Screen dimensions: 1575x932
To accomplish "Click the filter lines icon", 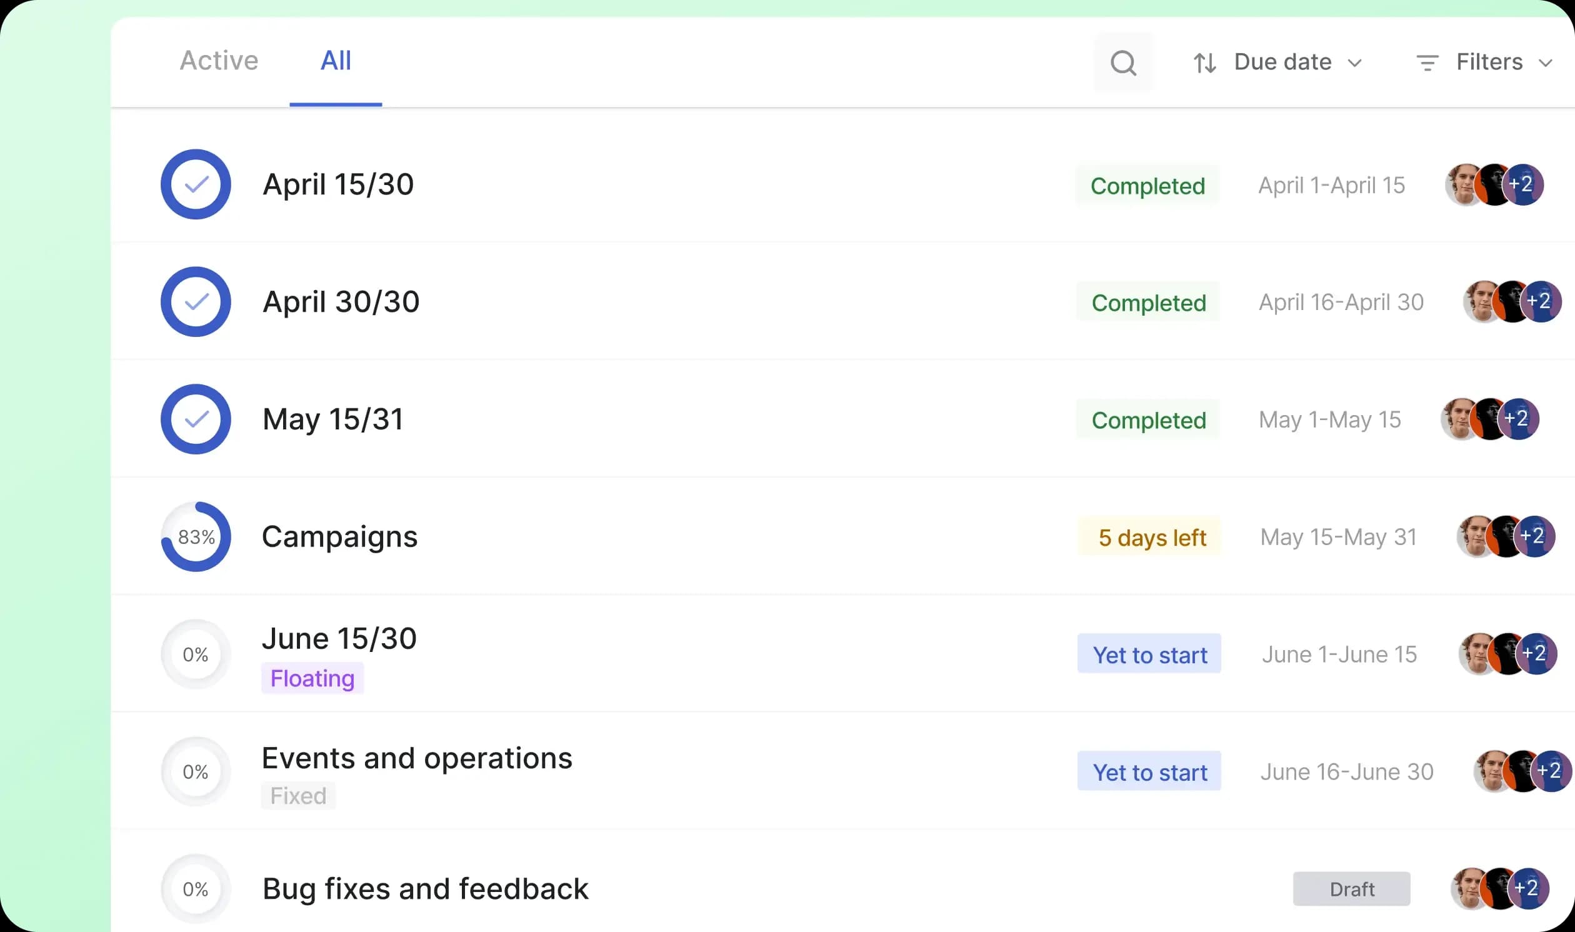I will click(1427, 63).
